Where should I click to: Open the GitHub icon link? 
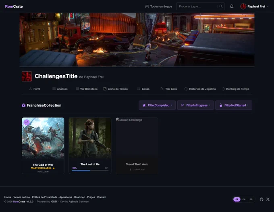point(262,199)
